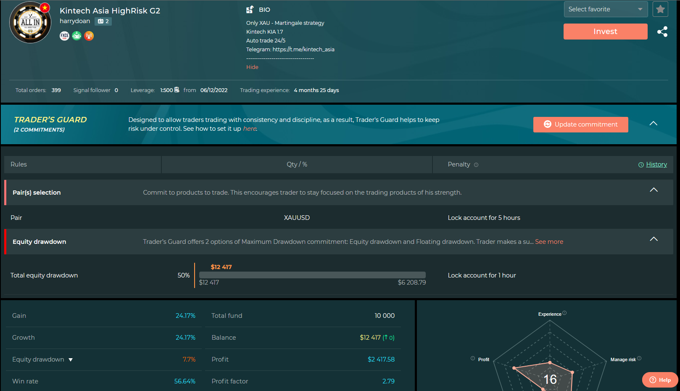Click the orange signal broadcast badge
The width and height of the screenshot is (680, 391).
click(89, 36)
